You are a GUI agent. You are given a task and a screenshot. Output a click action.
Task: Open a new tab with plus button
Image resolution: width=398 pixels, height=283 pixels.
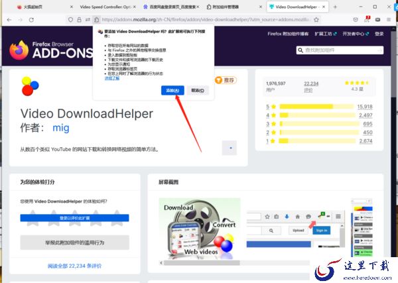coord(335,7)
